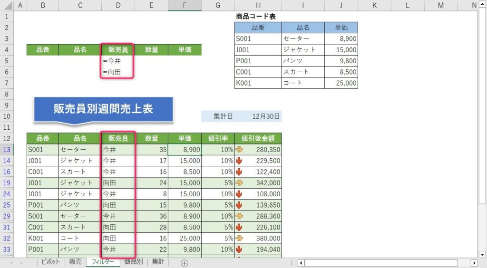Click the yellow side arrow icon beside 280,350
Image resolution: width=487 pixels, height=268 pixels.
239,149
